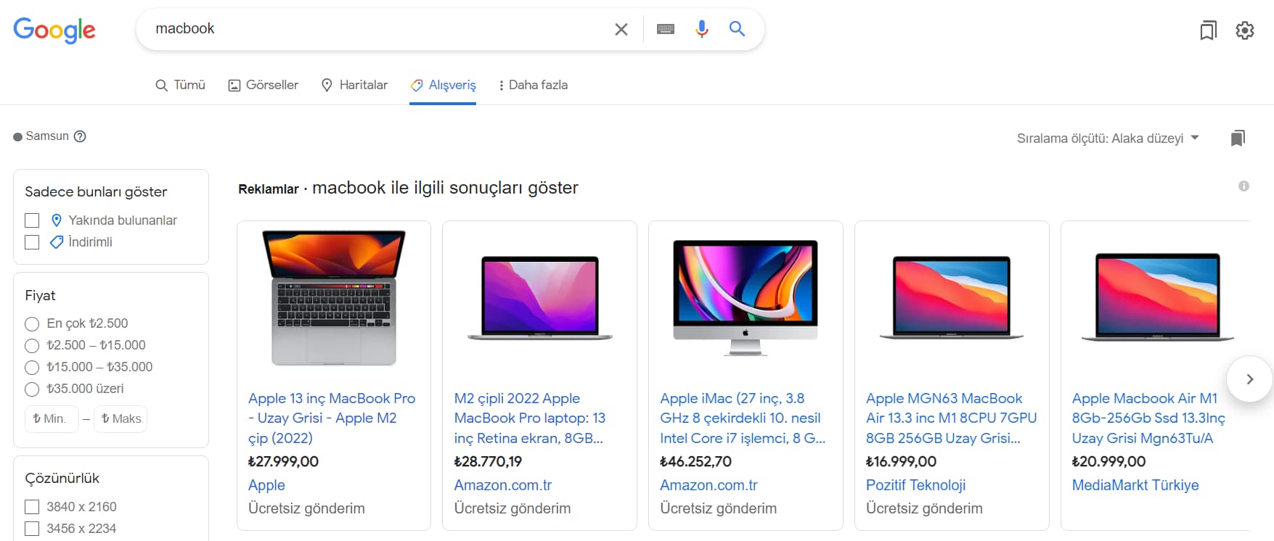1274x541 pixels.
Task: Switch to the Tümü tab
Action: [181, 85]
